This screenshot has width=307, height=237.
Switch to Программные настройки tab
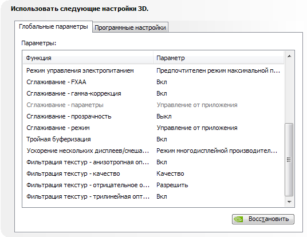coord(130,27)
